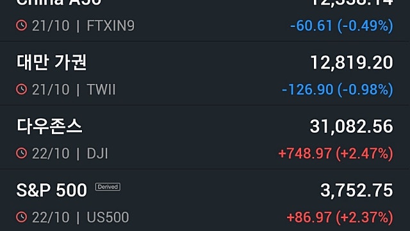
Task: Click the -60.61 (-0.49%) change value
Action: (x=341, y=26)
